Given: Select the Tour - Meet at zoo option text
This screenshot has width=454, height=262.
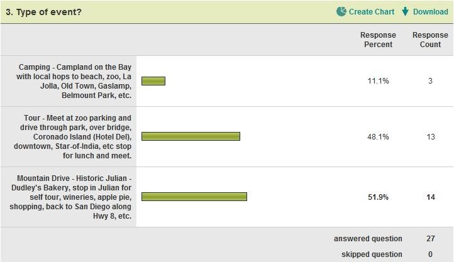Looking at the screenshot, I should [73, 136].
